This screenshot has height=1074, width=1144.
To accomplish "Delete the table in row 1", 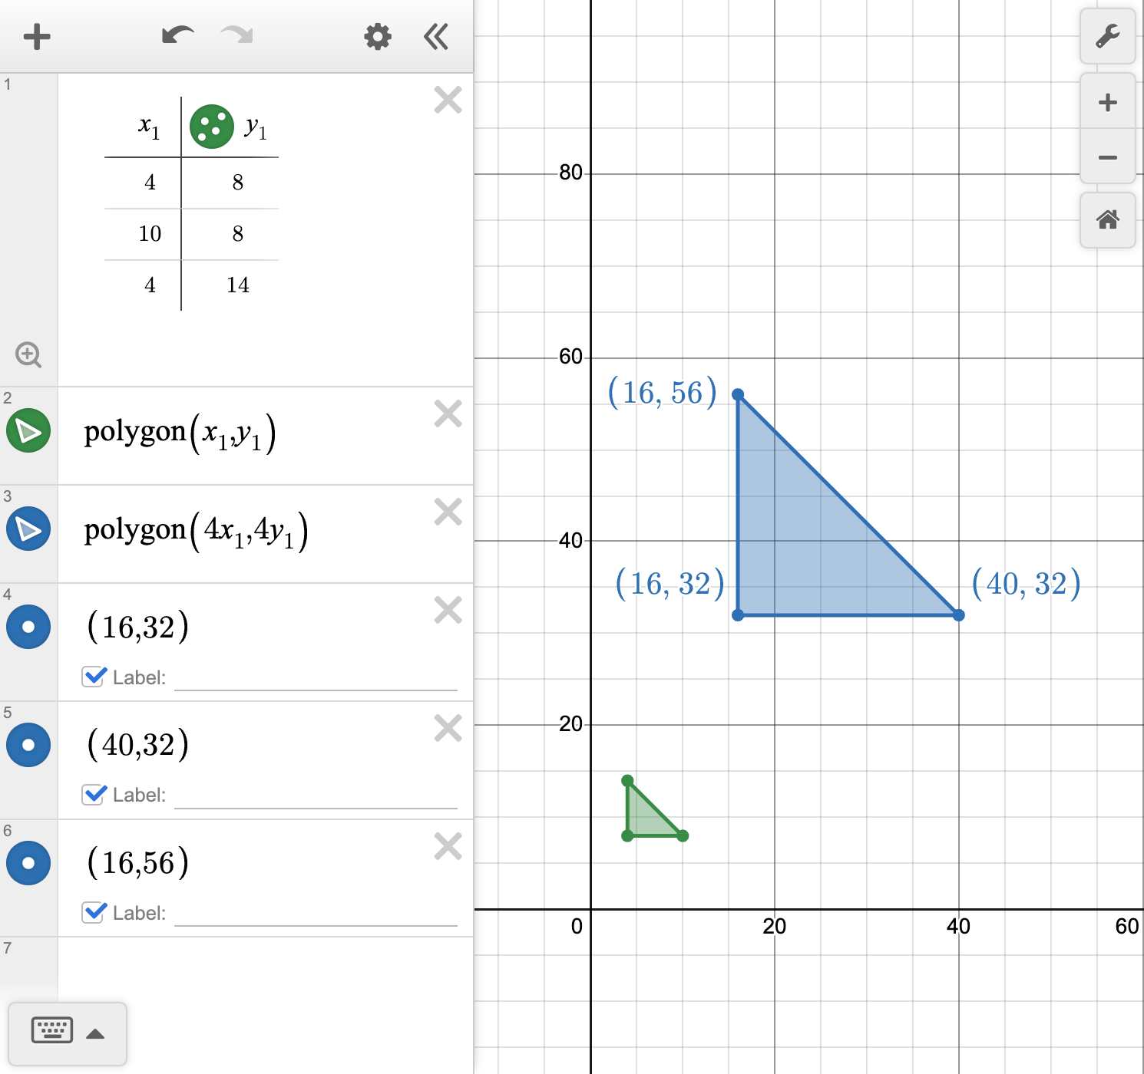I will pyautogui.click(x=448, y=100).
